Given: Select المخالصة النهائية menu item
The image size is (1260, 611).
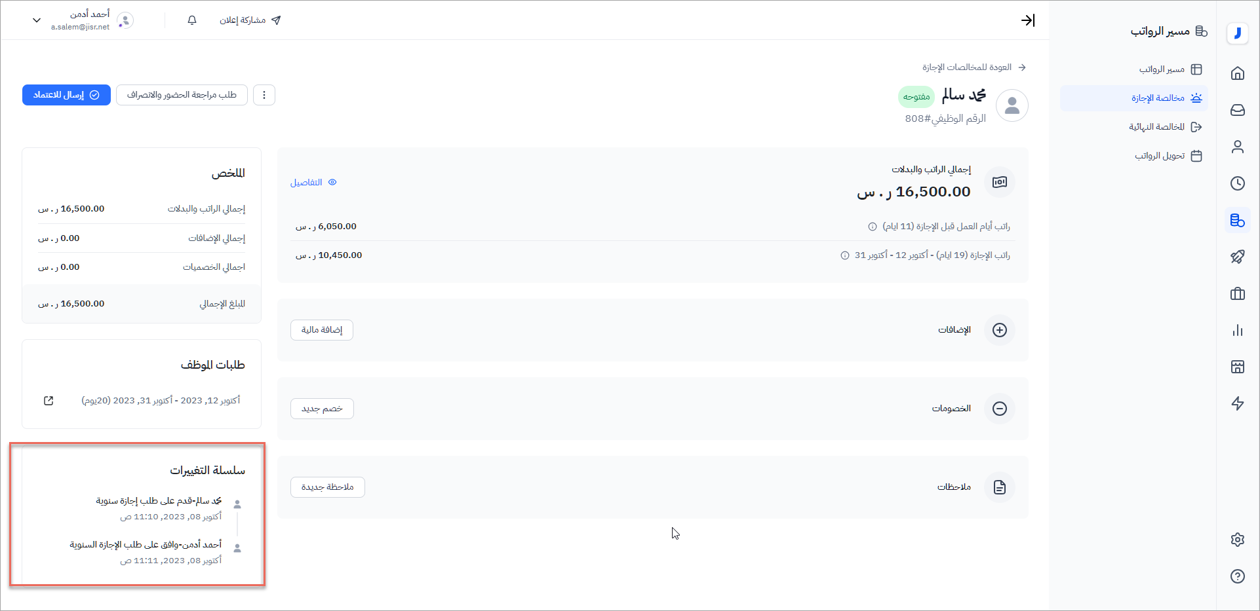Looking at the screenshot, I should (x=1164, y=127).
